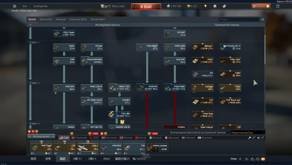This screenshot has width=292, height=165.
Task: Switch to the Авиация tab
Action: [61, 19]
